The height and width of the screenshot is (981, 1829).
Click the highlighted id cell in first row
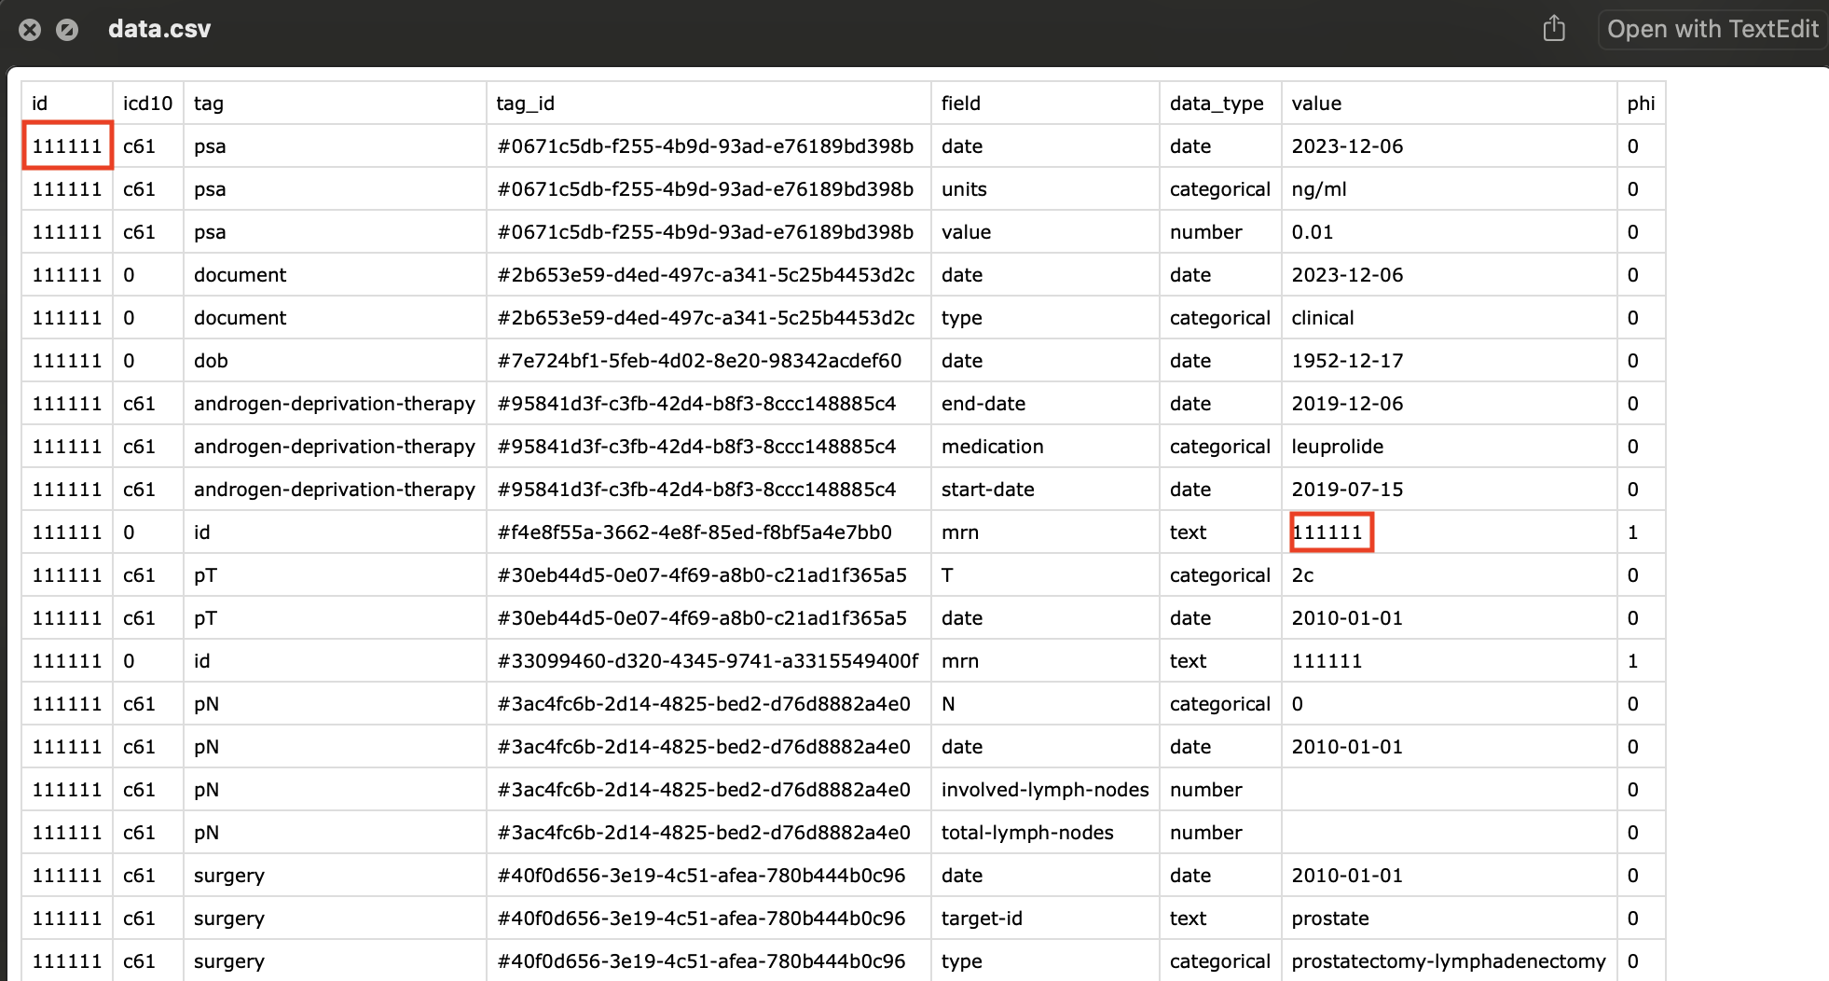point(67,146)
